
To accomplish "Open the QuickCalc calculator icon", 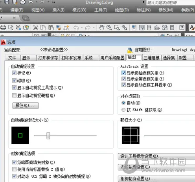I will 172,28.
